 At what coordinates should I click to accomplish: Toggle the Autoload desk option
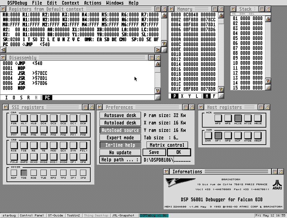point(120,123)
